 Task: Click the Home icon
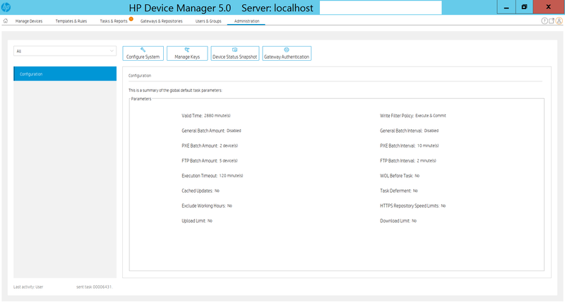click(6, 21)
